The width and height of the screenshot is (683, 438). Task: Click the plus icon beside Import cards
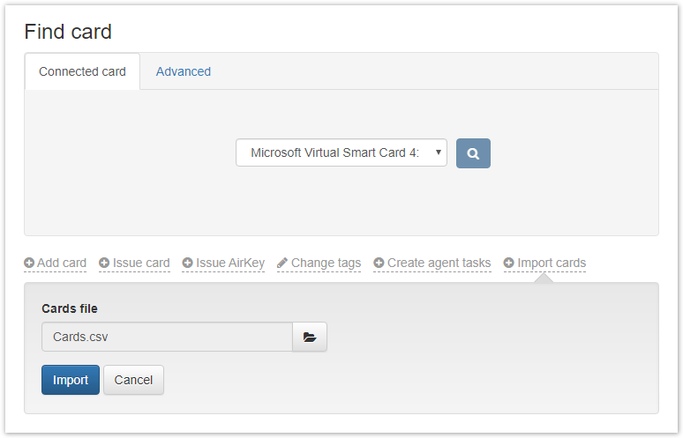pos(509,263)
